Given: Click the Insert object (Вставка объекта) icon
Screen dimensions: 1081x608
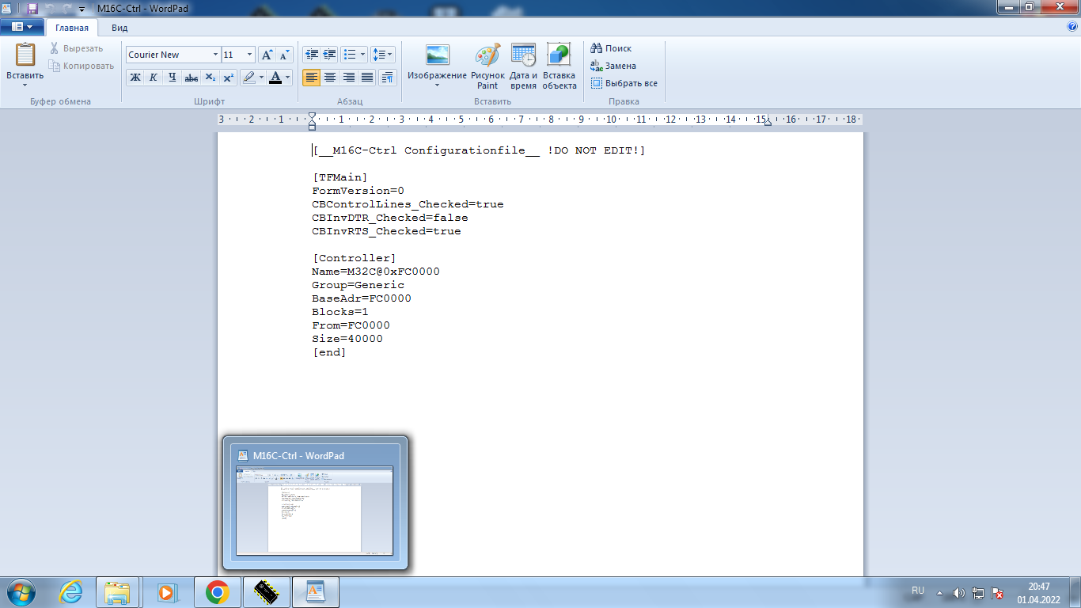Looking at the screenshot, I should [559, 57].
